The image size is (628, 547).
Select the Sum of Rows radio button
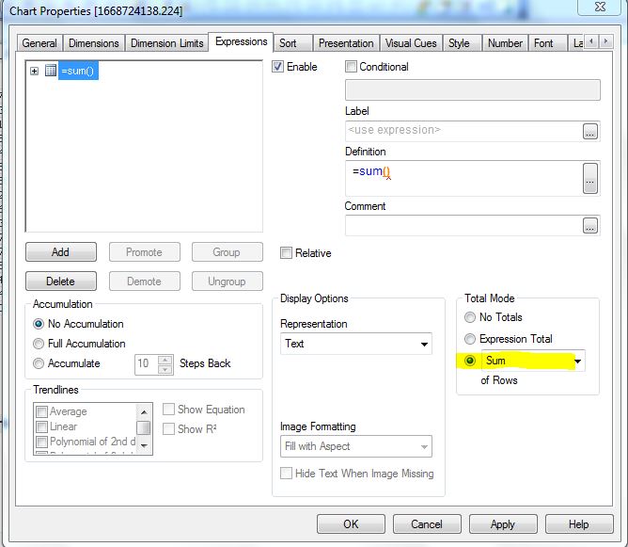tap(470, 361)
